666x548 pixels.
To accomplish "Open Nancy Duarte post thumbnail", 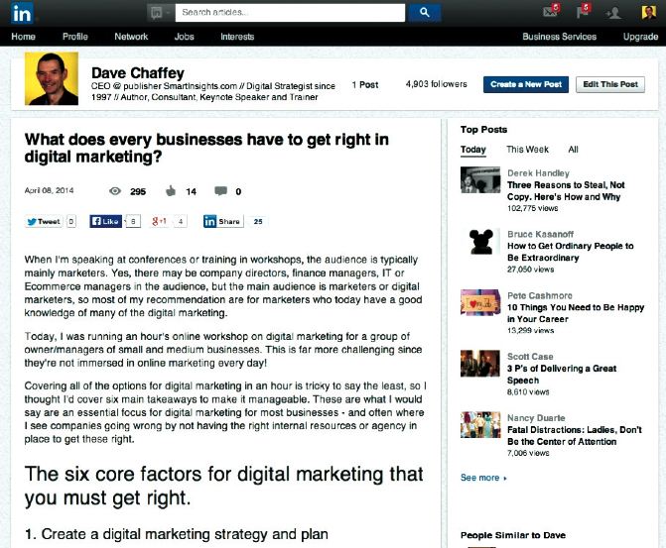I will 480,424.
